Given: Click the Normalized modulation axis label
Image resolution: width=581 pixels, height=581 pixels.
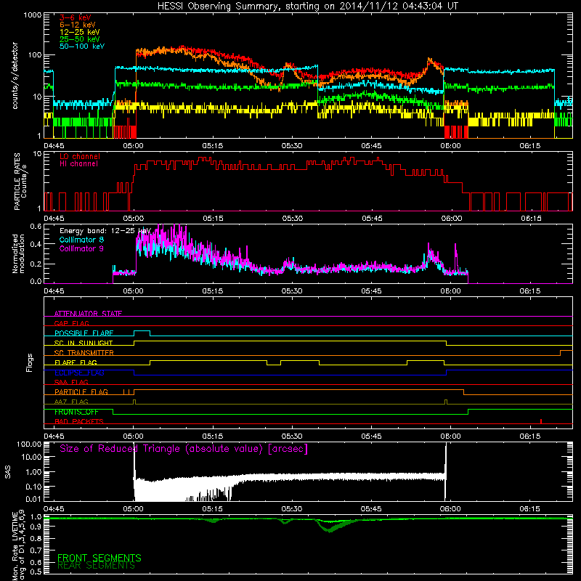Looking at the screenshot, I should 18,253.
